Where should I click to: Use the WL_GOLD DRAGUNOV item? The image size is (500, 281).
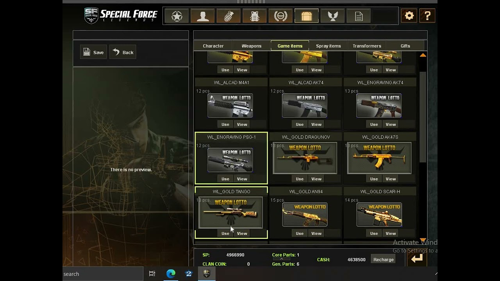coord(300,179)
